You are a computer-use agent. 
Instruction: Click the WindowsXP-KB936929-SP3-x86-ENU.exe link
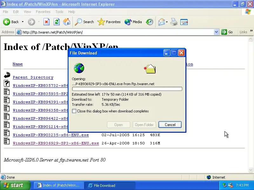56,143
